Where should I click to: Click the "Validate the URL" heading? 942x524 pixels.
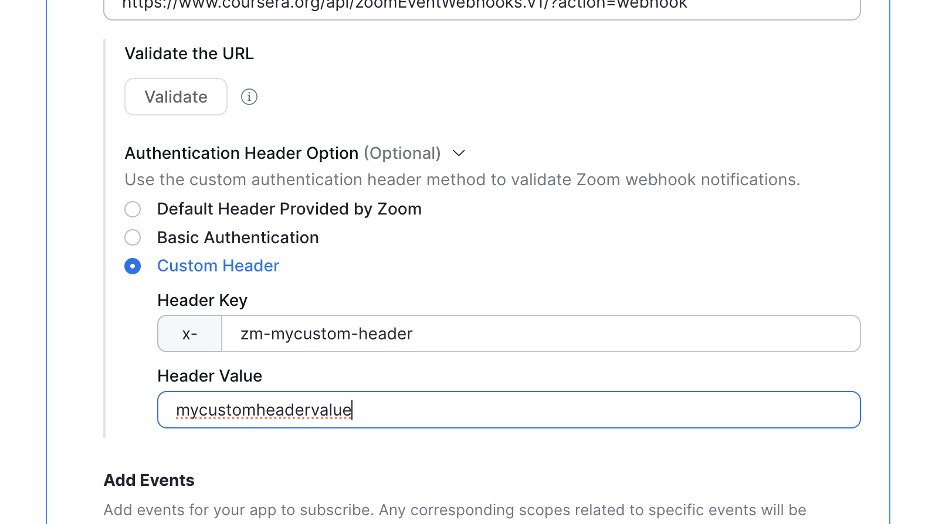(189, 53)
